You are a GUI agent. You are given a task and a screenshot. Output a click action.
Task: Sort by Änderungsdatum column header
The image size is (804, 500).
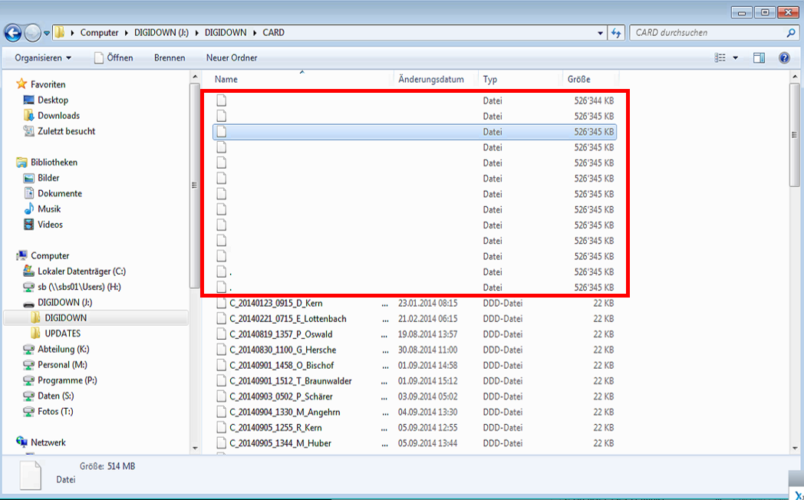[431, 79]
